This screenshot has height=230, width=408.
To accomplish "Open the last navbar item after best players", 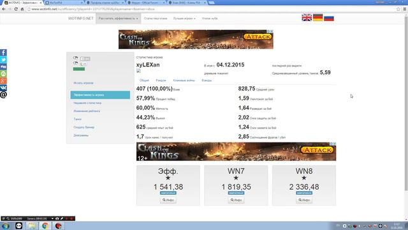I will pos(210,19).
